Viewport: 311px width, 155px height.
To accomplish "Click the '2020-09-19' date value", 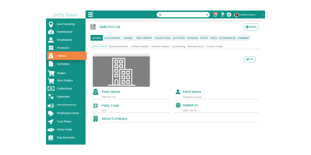I will tap(190, 111).
